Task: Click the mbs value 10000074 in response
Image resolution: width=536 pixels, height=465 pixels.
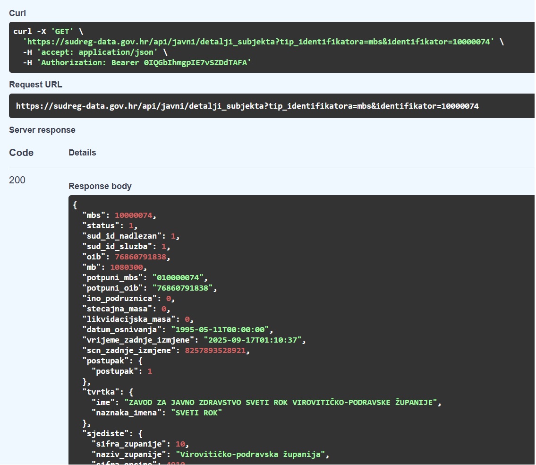Action: point(133,215)
